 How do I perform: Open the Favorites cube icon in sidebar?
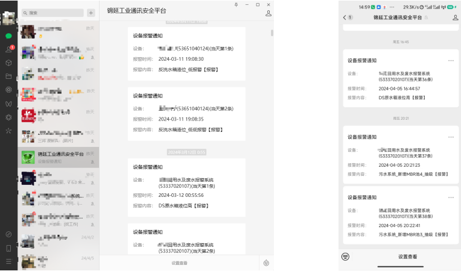(x=8, y=63)
